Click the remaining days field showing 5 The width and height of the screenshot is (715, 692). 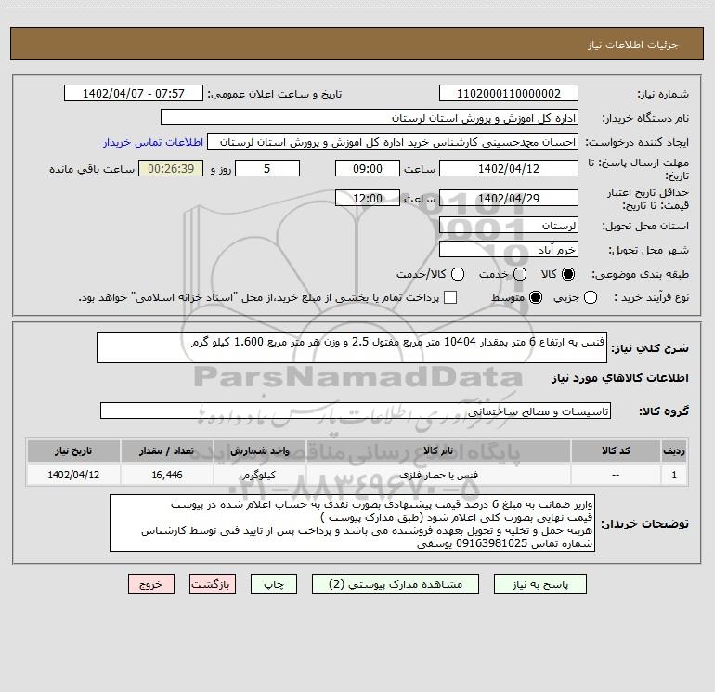coord(267,168)
